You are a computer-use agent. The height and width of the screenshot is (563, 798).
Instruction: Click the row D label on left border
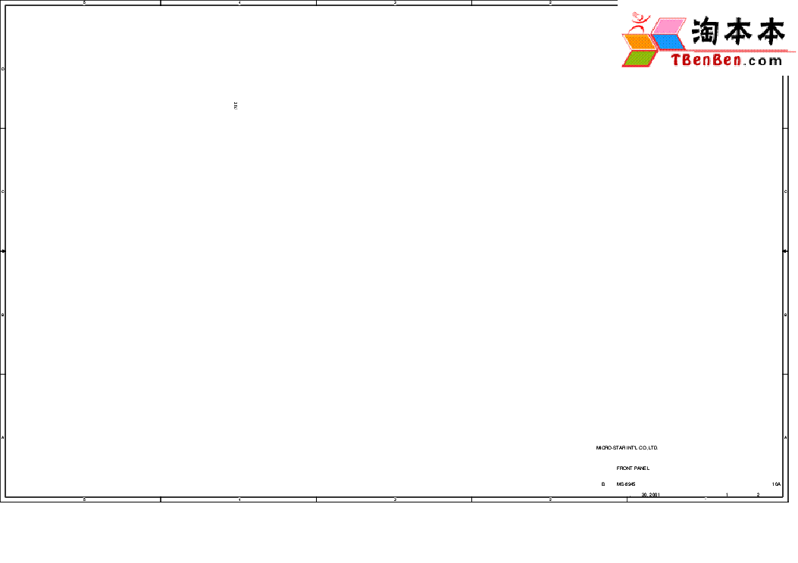[3, 69]
